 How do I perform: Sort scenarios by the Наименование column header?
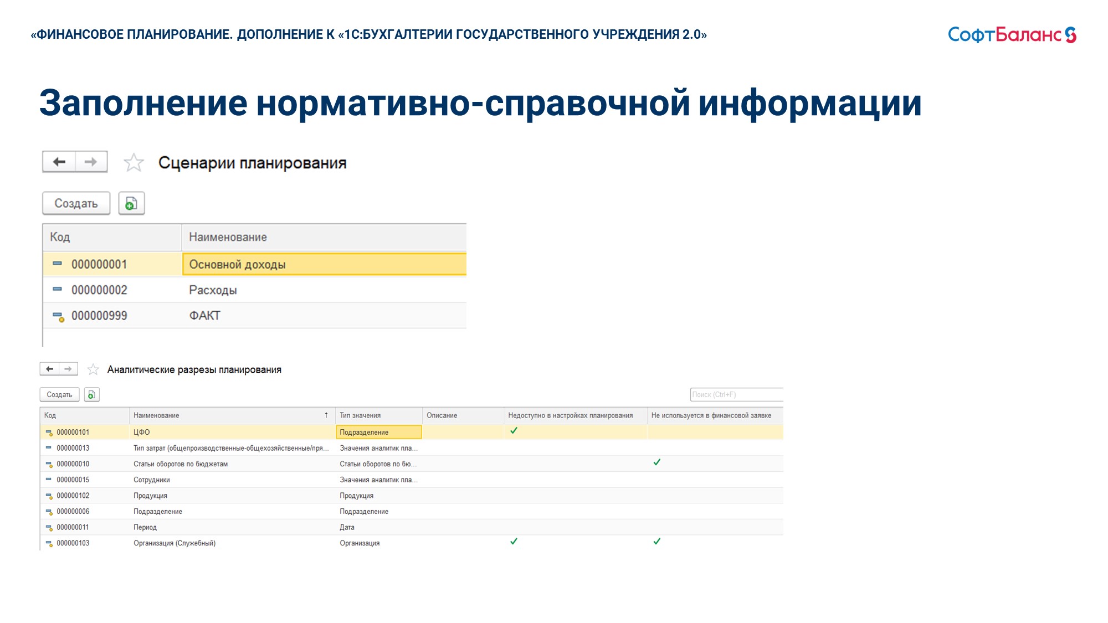click(x=324, y=237)
